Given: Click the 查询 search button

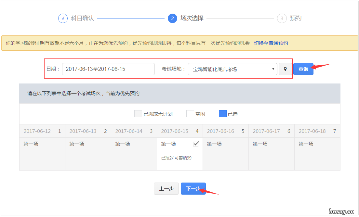Looking at the screenshot, I should (x=303, y=69).
